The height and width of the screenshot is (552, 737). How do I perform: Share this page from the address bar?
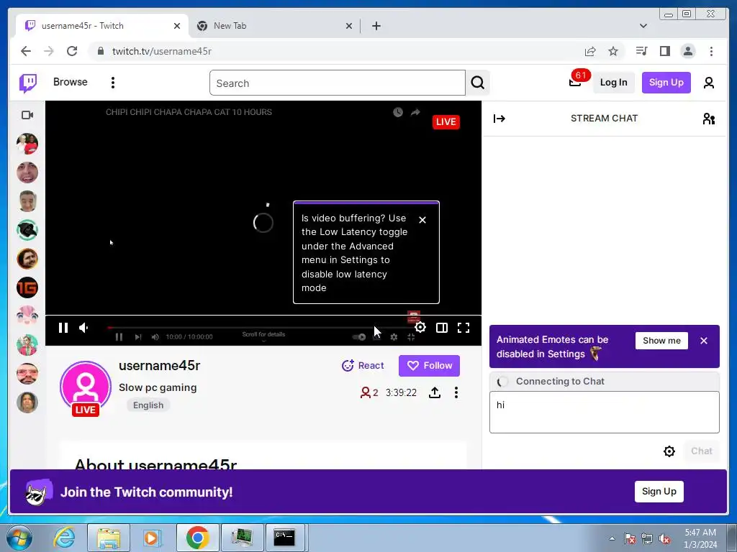click(590, 51)
